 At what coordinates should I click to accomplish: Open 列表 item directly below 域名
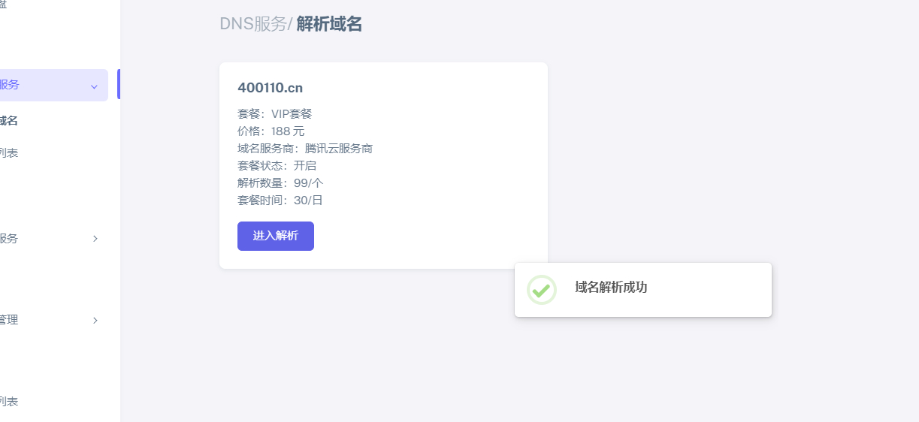pos(8,153)
